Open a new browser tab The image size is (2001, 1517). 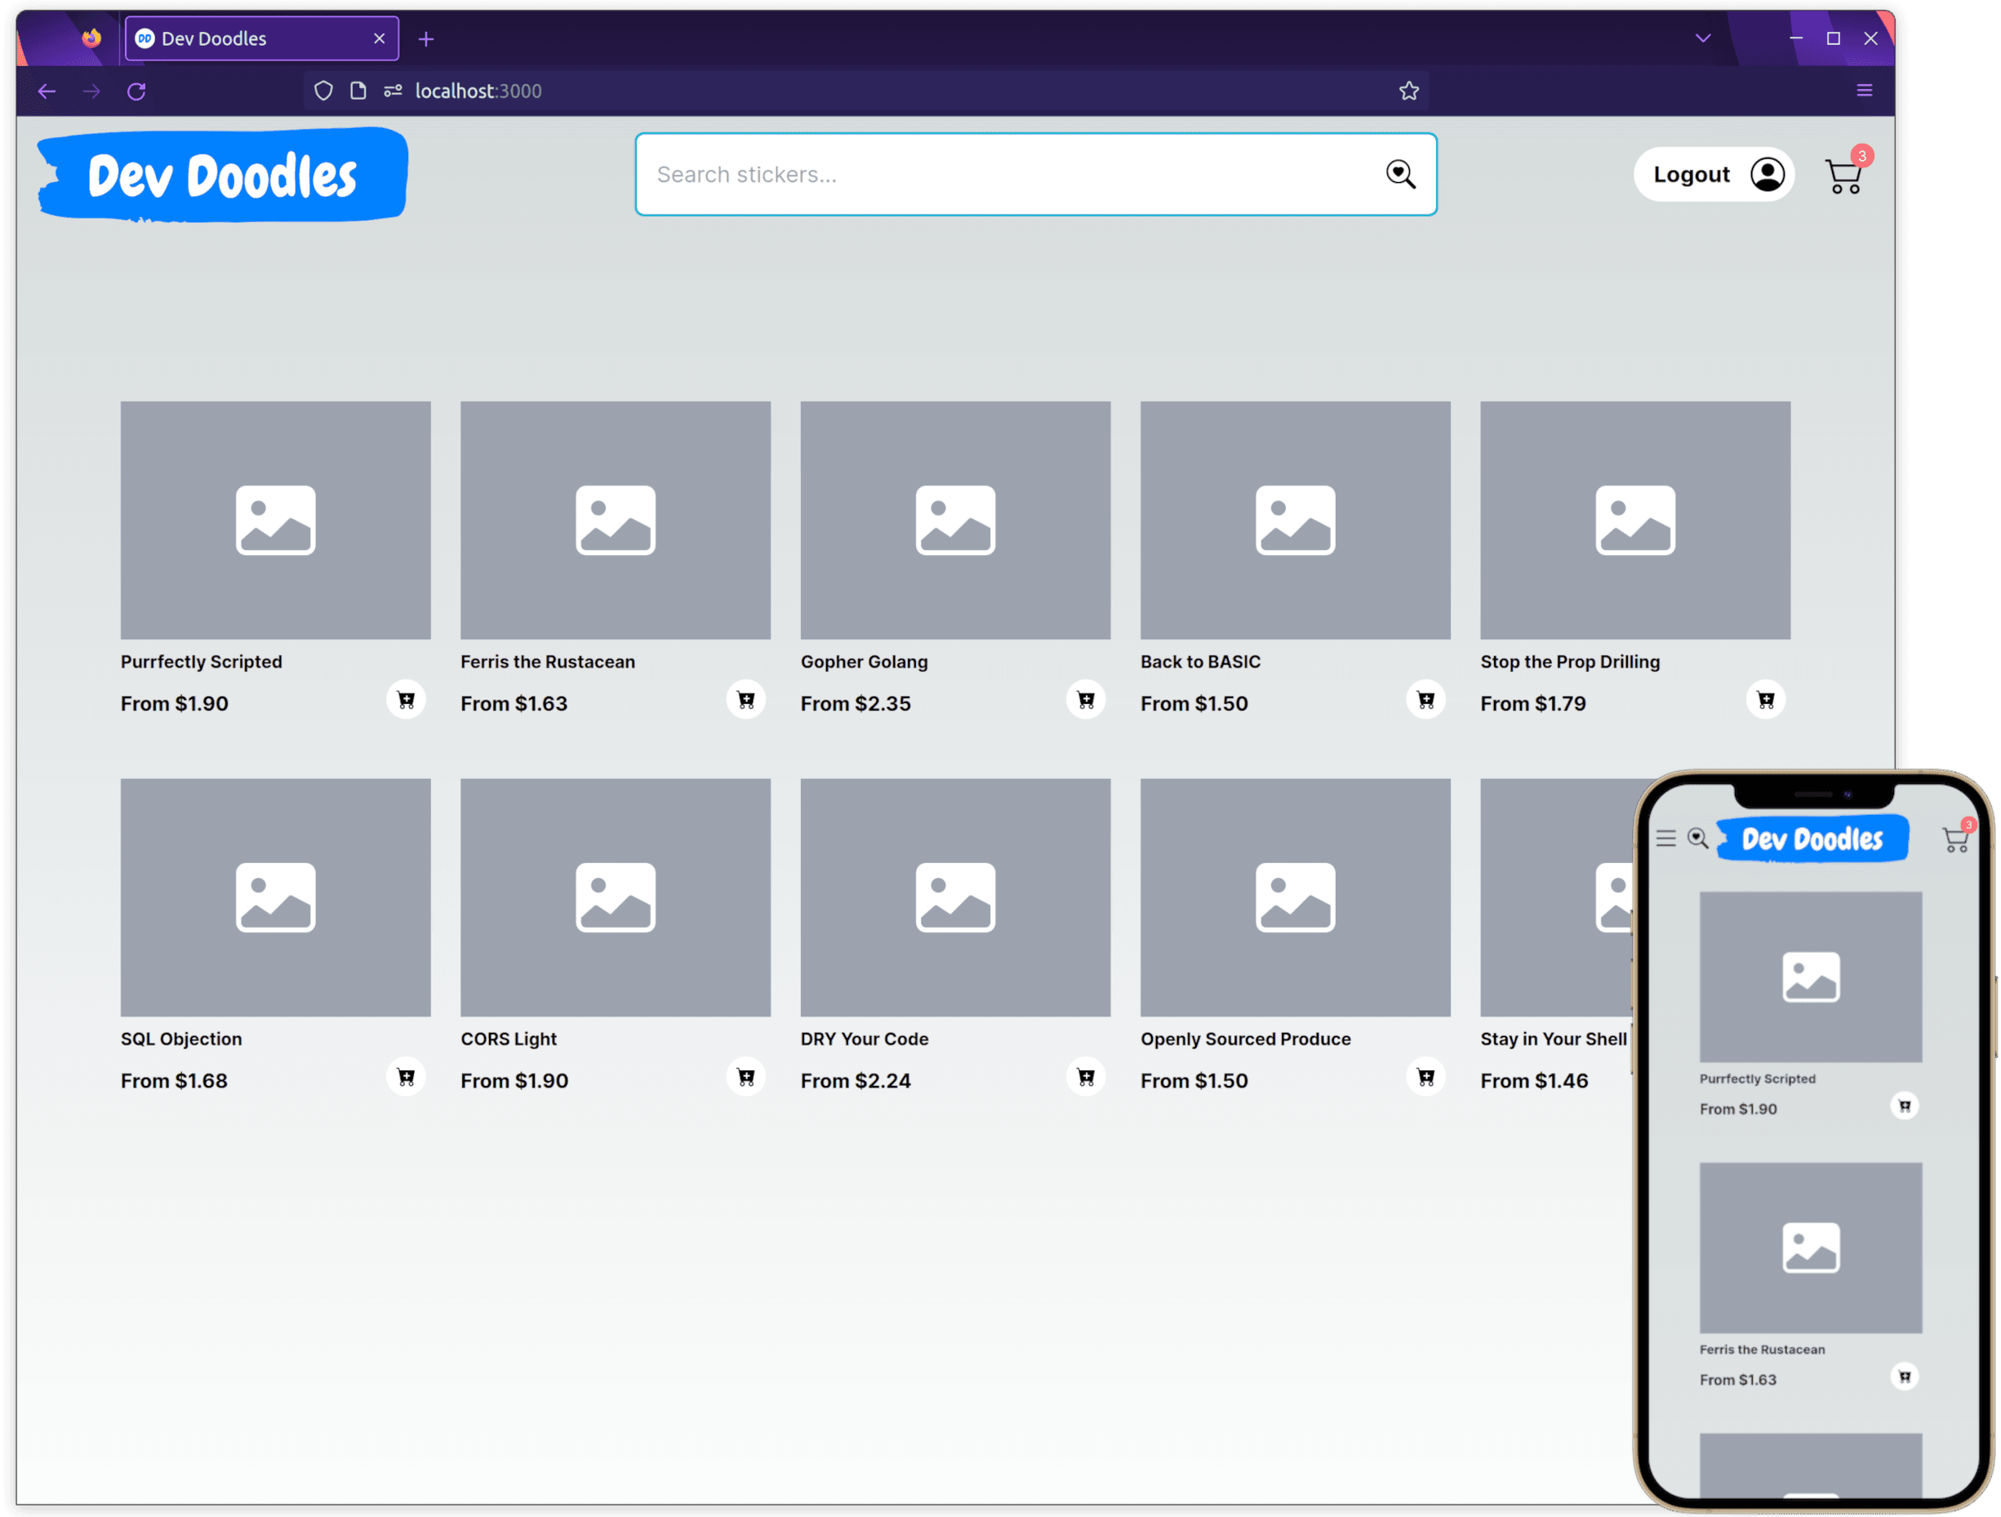pos(426,39)
